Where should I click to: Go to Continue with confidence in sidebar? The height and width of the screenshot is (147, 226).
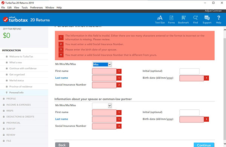(x=24, y=68)
